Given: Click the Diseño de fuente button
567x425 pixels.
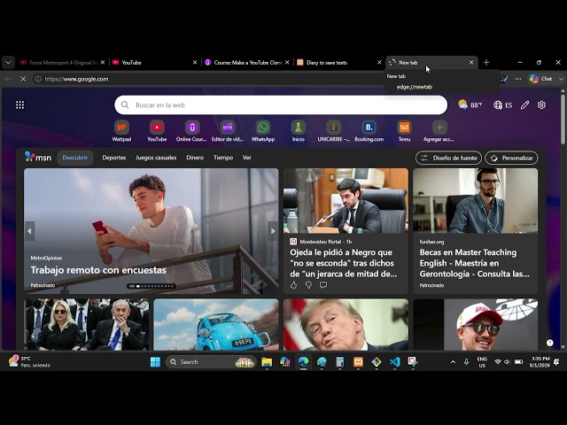Looking at the screenshot, I should (x=449, y=158).
